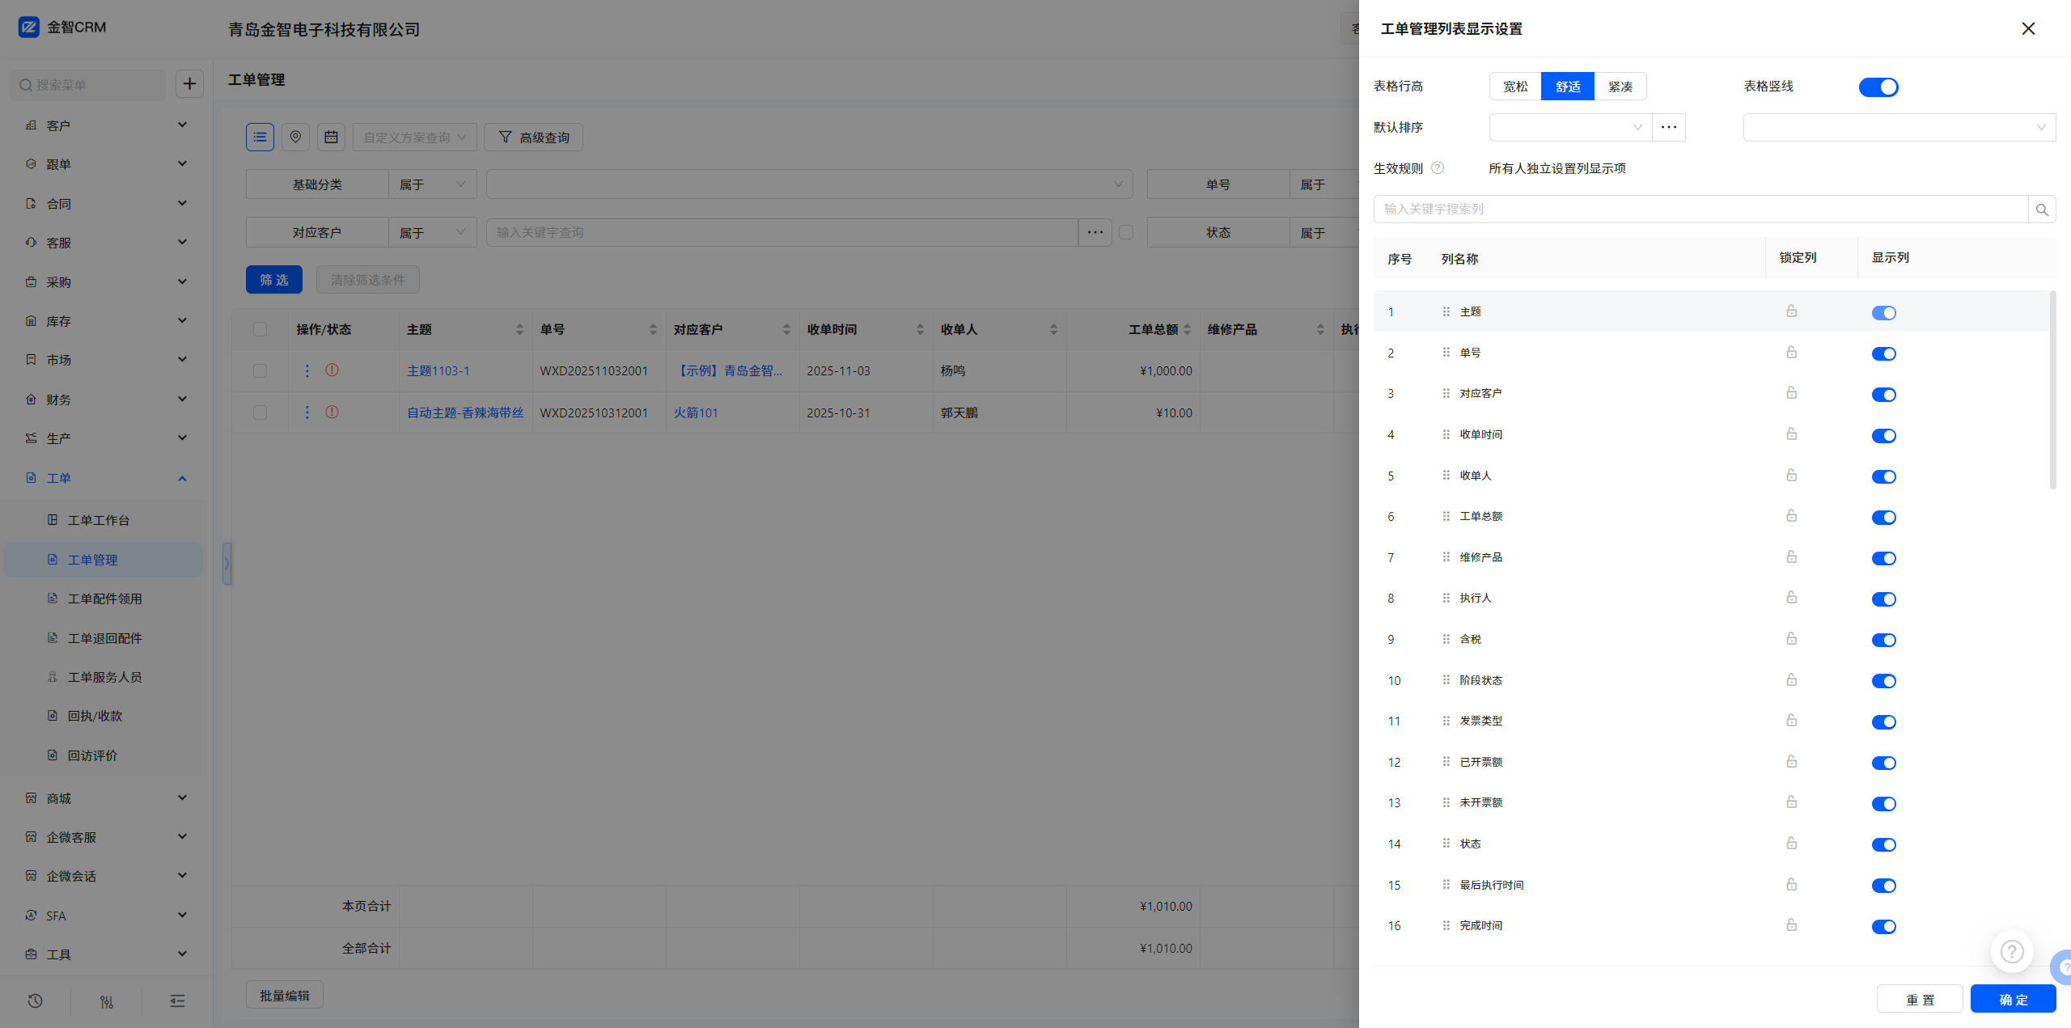2071x1028 pixels.
Task: Click drag handle icon beside 收单时间
Action: [1446, 434]
